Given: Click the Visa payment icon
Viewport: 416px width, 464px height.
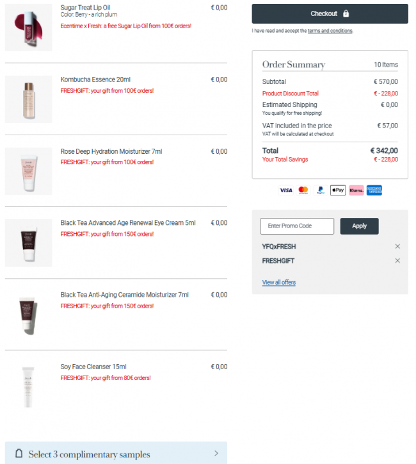Looking at the screenshot, I should (x=285, y=190).
